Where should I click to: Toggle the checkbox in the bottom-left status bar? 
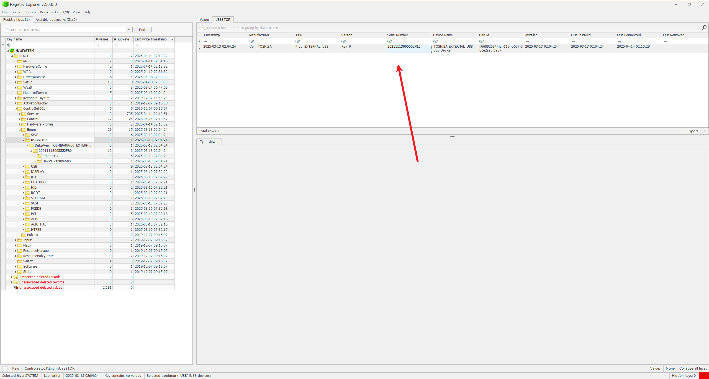5,369
